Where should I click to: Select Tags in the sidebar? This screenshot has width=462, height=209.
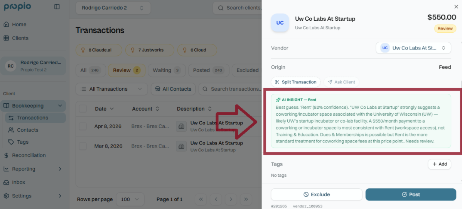pos(22,142)
